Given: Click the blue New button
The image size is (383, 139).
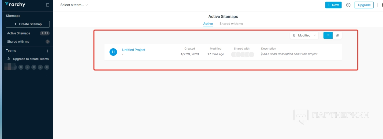Looking at the screenshot, I should (333, 5).
